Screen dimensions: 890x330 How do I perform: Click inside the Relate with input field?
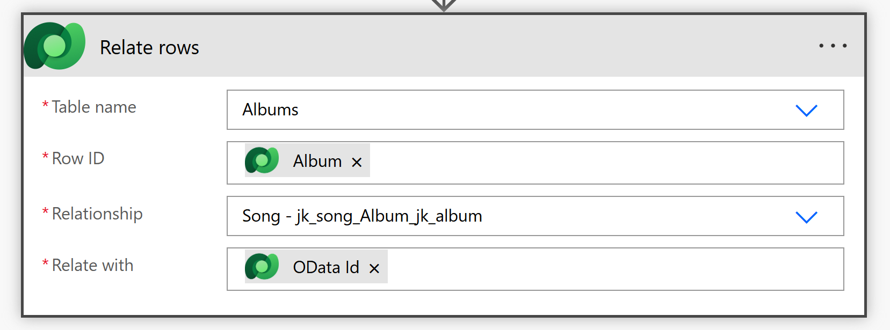tap(591, 269)
